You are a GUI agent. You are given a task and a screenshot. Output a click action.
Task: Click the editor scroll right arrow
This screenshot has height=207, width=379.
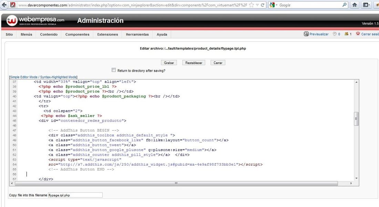click(351, 184)
